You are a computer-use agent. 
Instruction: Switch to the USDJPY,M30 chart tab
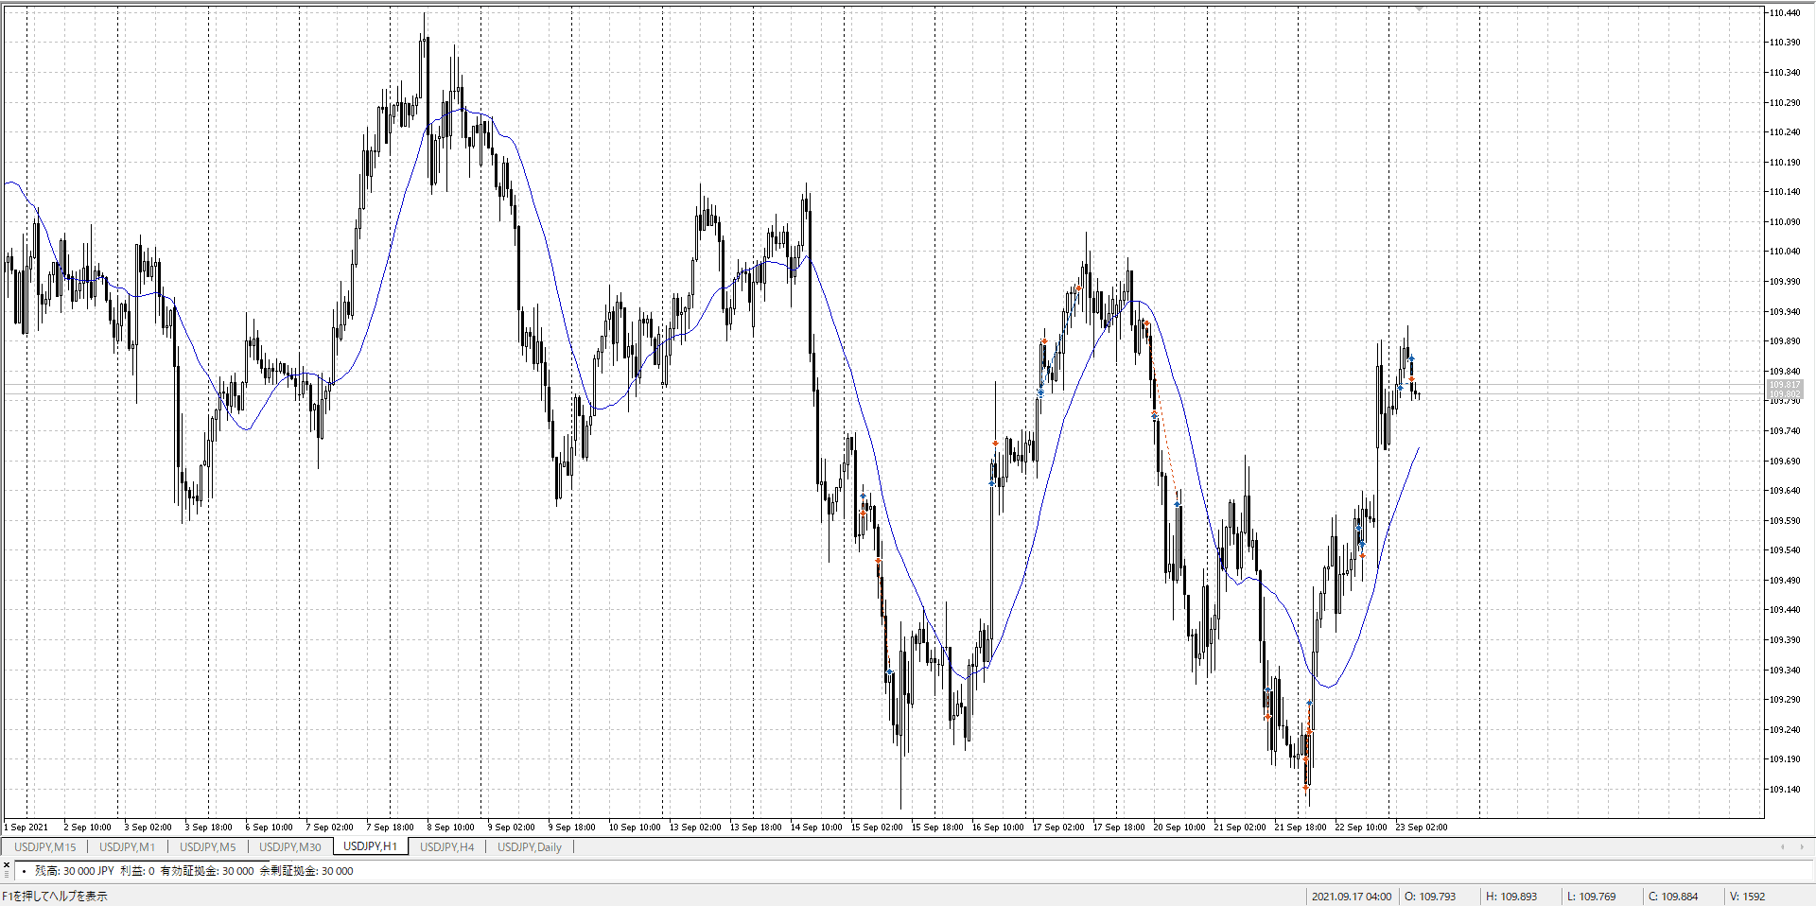click(289, 846)
